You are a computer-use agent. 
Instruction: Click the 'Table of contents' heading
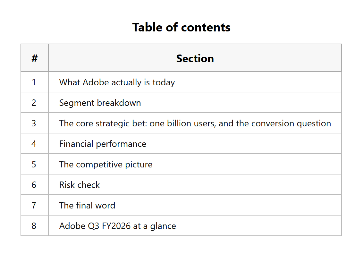181,27
